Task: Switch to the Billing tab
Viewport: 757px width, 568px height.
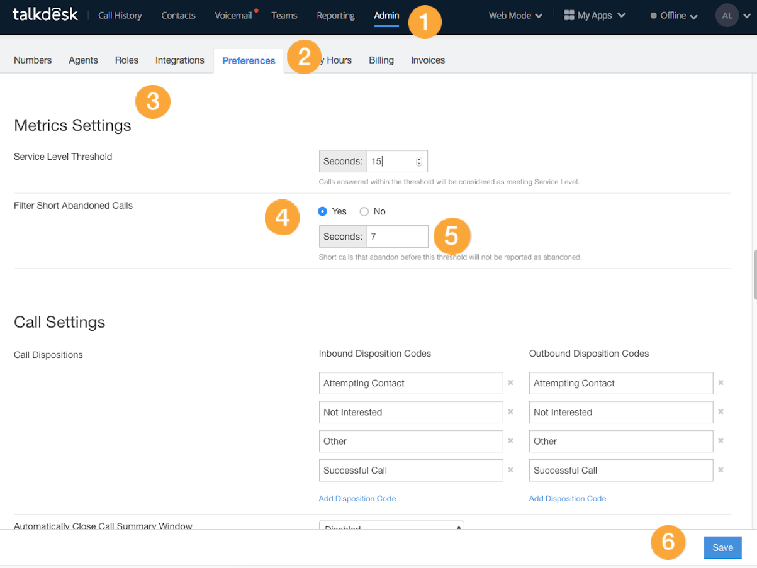Action: coord(381,60)
